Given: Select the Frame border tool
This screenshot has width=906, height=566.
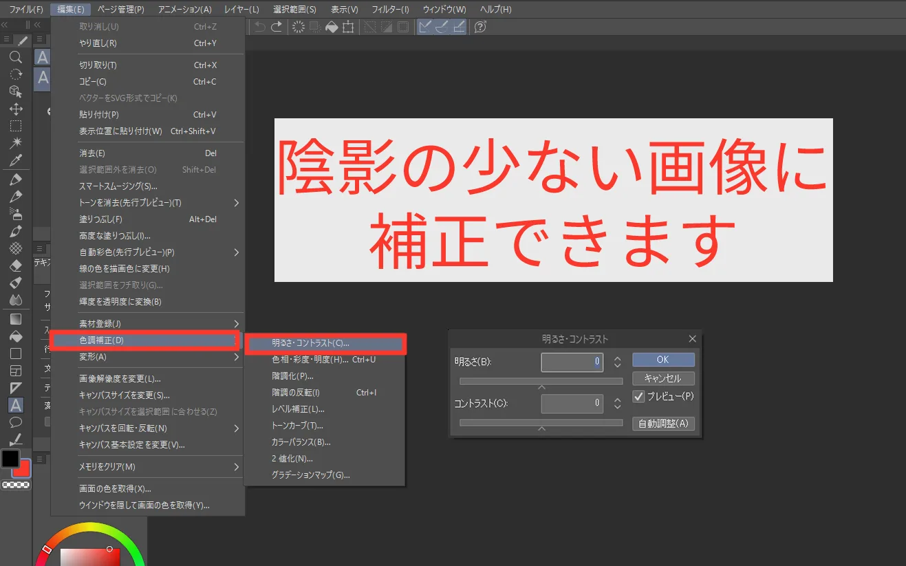Looking at the screenshot, I should [16, 371].
